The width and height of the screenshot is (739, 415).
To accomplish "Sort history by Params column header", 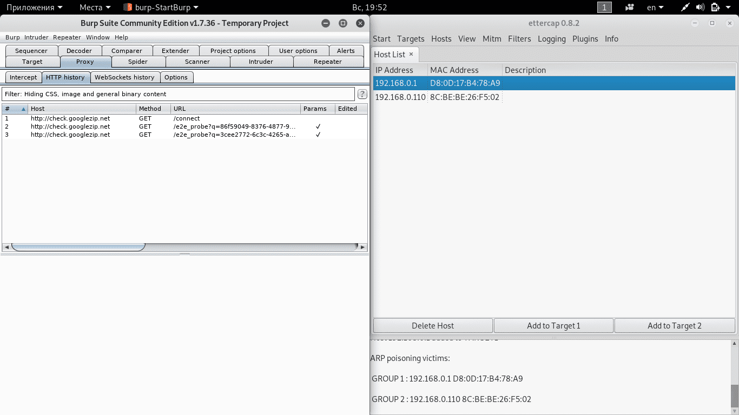I will tap(318, 109).
